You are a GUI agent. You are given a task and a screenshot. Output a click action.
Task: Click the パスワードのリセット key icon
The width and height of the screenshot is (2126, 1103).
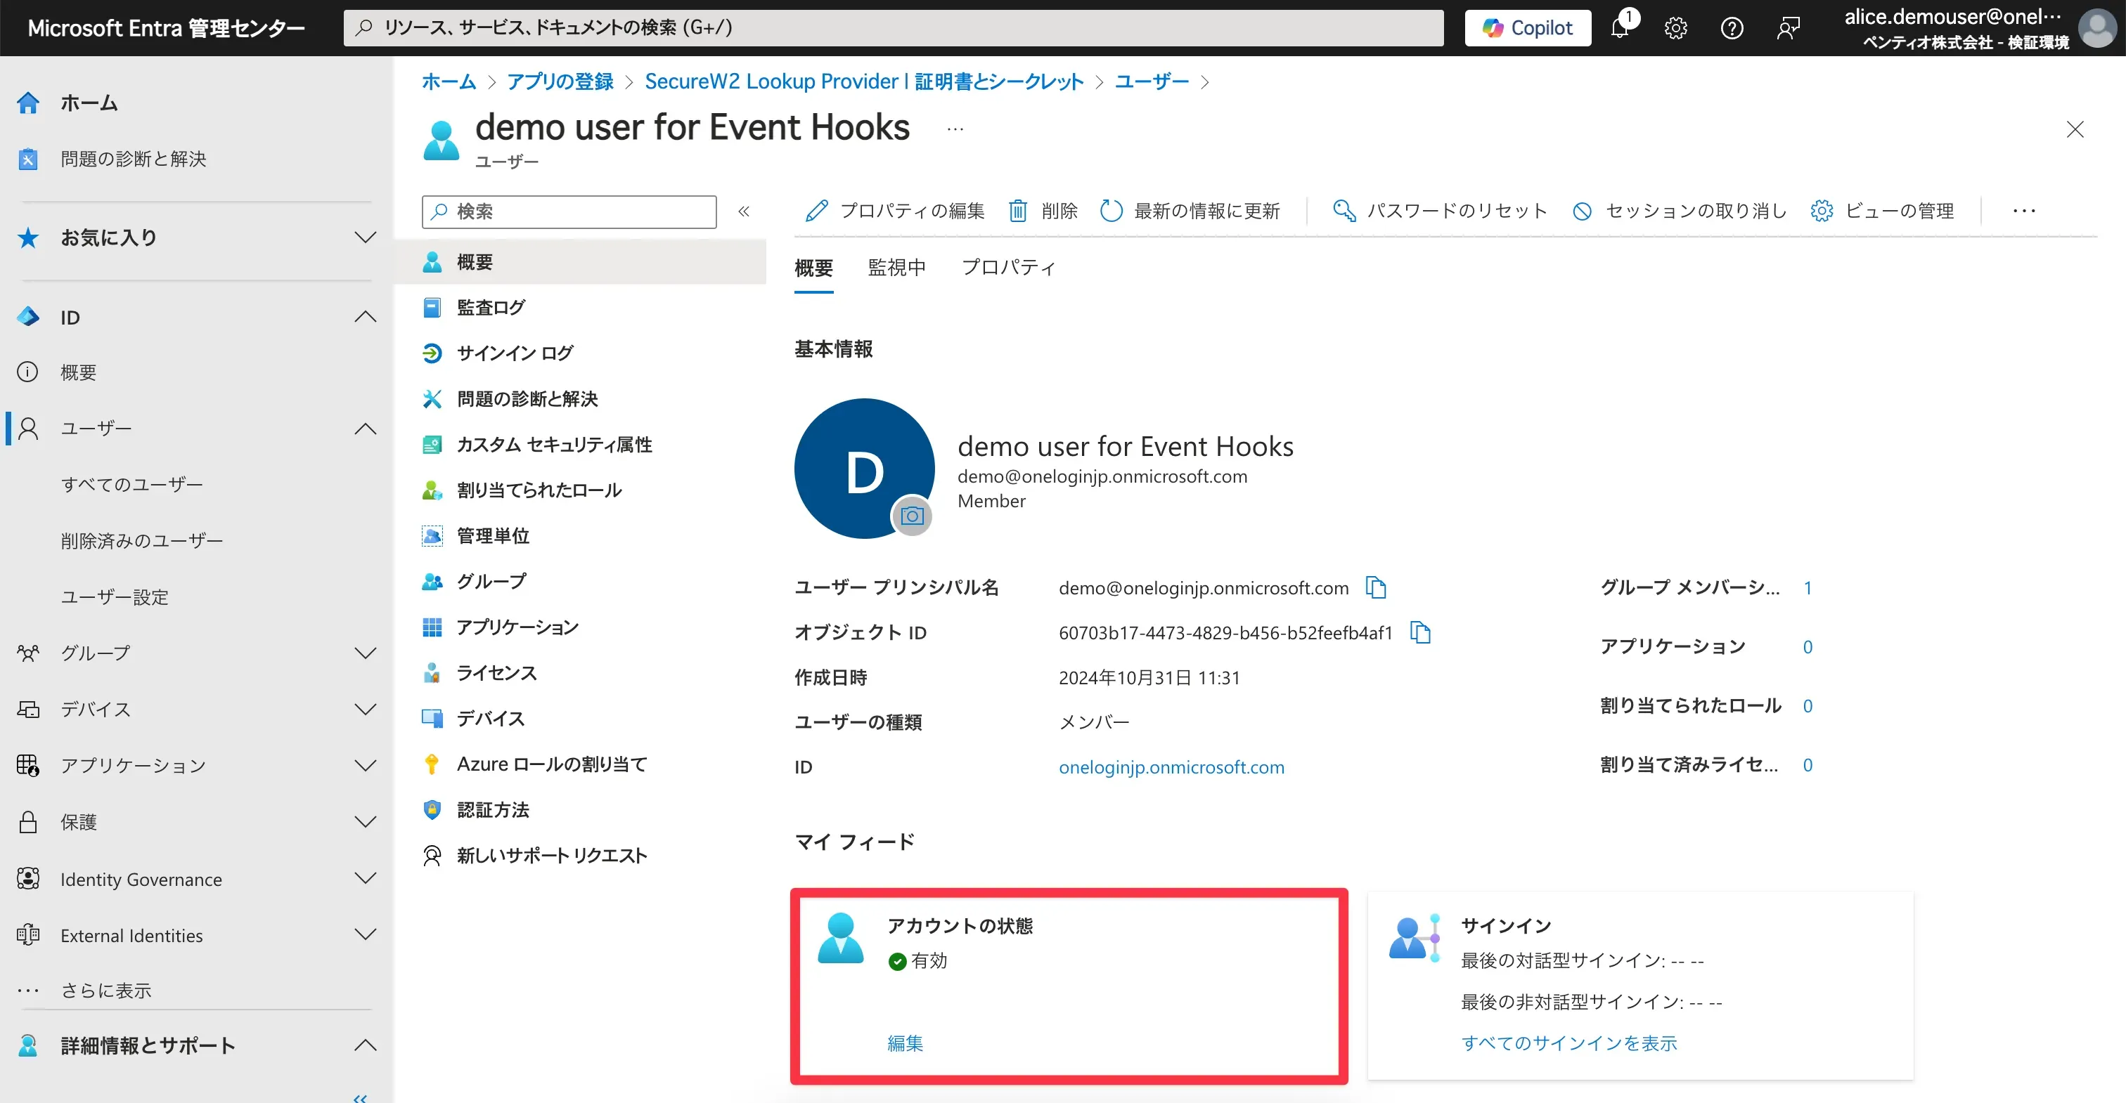(1344, 210)
